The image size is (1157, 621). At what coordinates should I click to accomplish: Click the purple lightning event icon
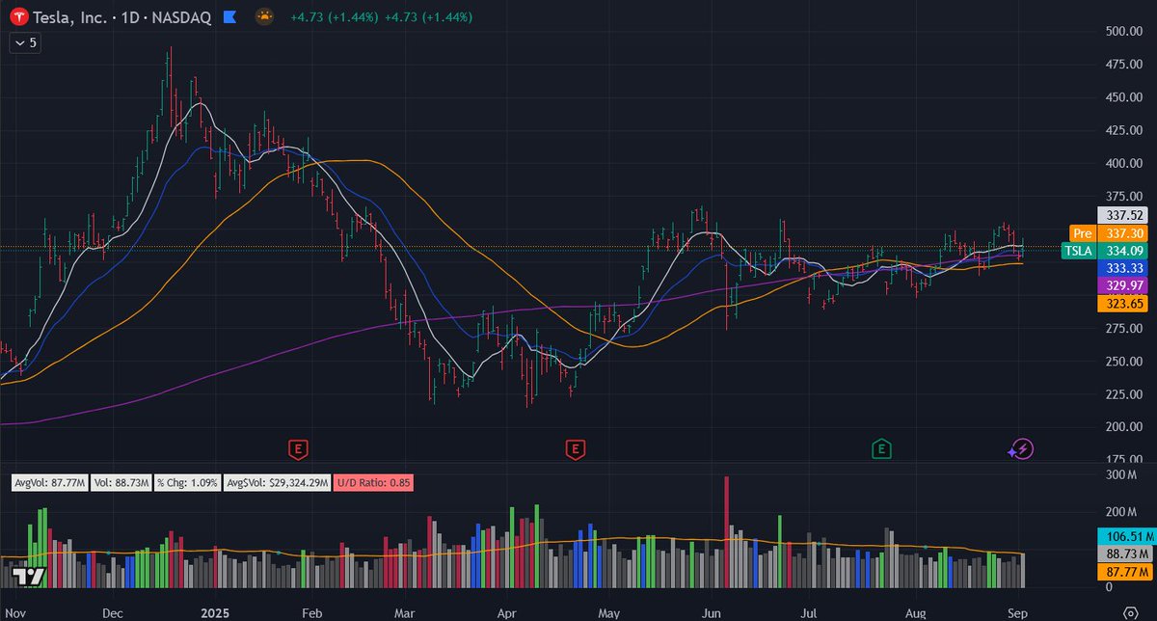coord(1021,448)
